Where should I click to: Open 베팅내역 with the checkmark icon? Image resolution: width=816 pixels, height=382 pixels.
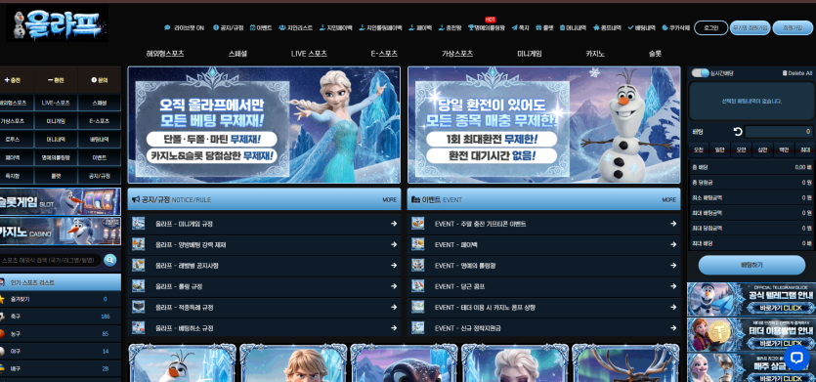642,28
